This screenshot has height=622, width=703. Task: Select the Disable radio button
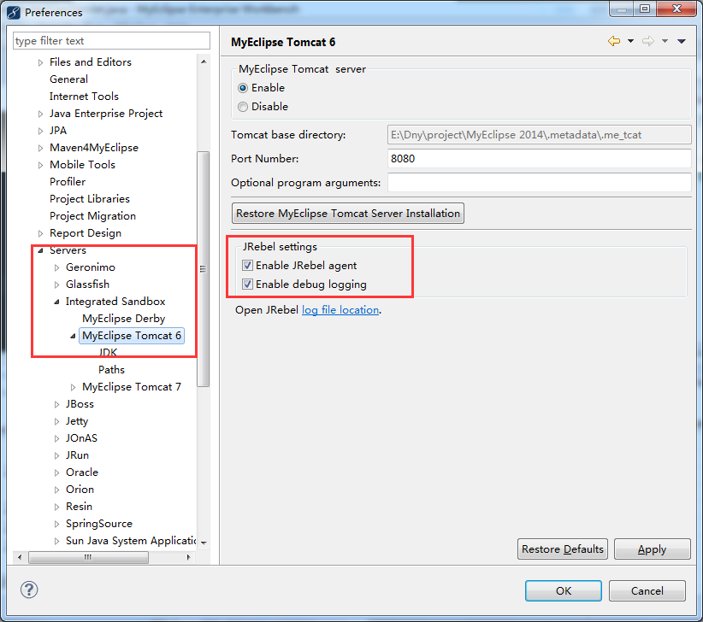(x=243, y=107)
